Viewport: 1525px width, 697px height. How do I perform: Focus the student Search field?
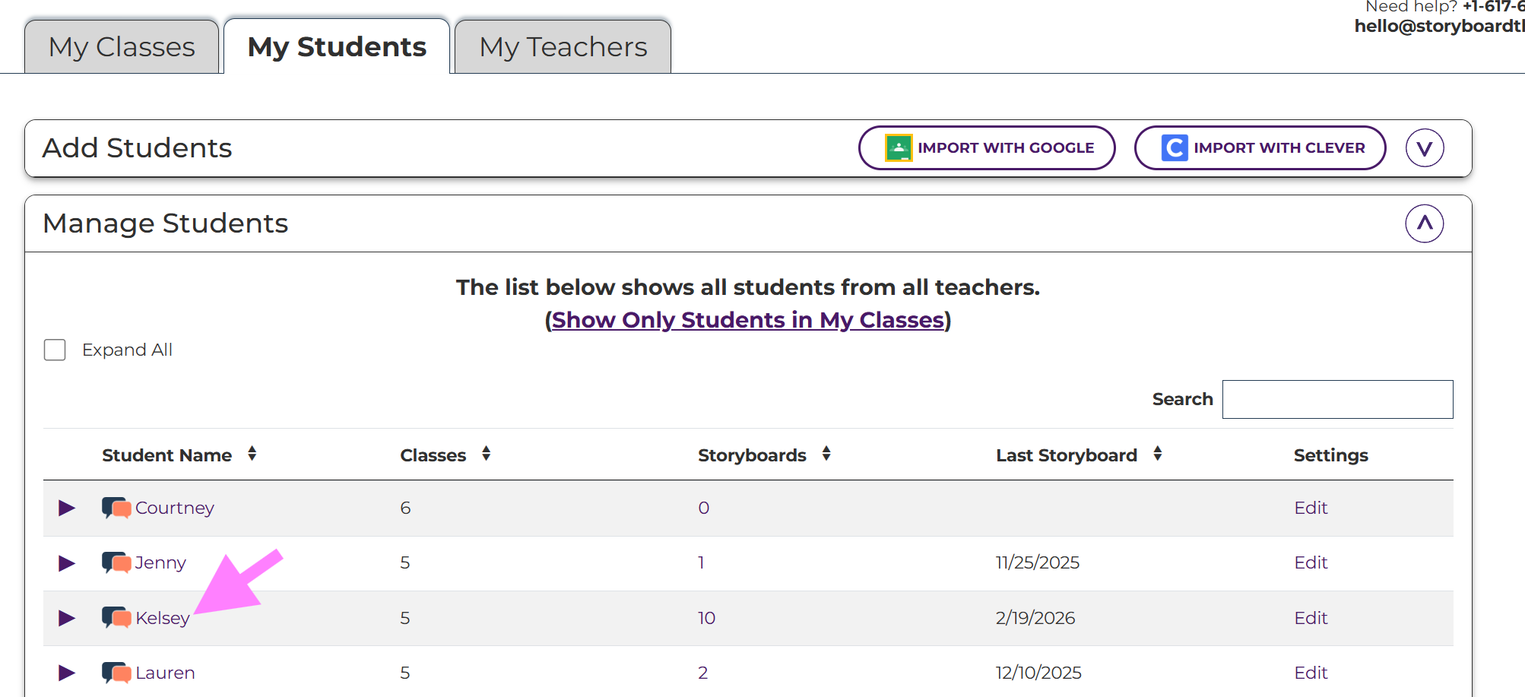pos(1337,399)
